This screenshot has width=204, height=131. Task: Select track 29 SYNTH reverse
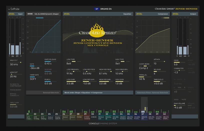(87, 116)
